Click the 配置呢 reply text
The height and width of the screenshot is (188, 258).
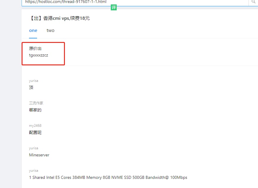tap(35, 132)
